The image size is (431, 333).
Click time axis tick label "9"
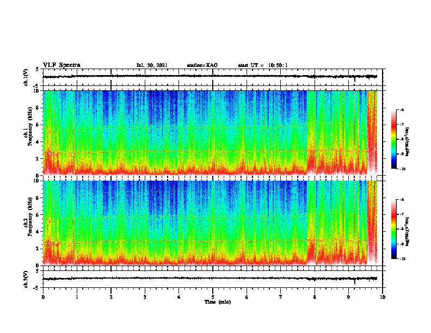coord(348,297)
